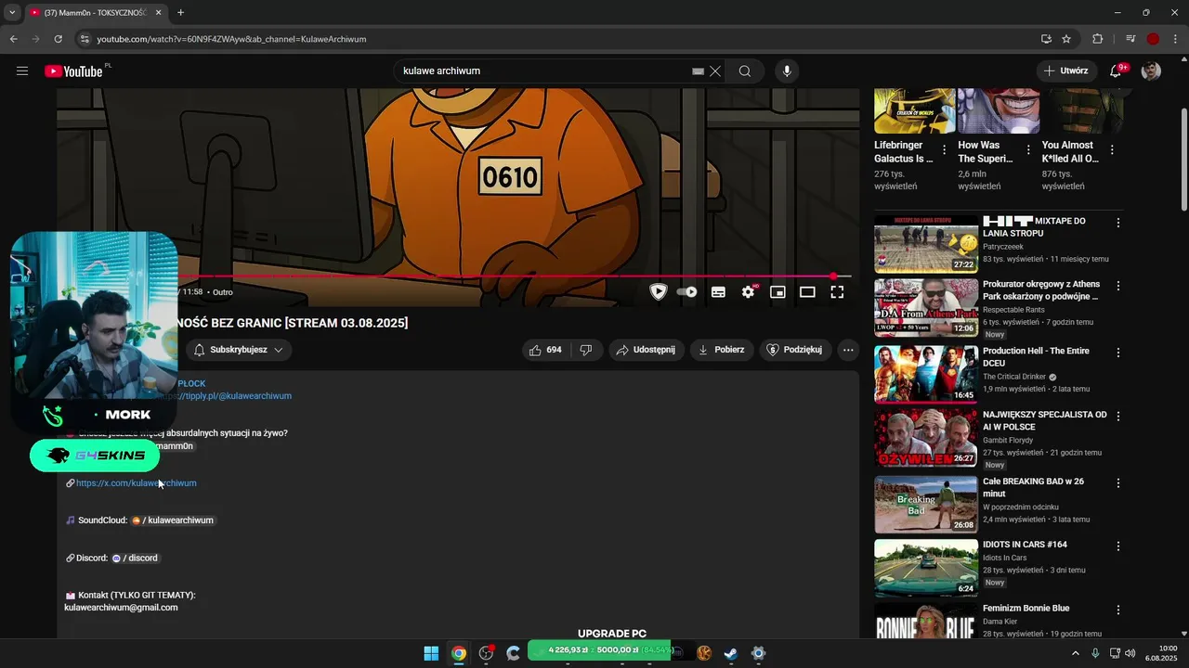Open options for the Production Hell video

1118,353
